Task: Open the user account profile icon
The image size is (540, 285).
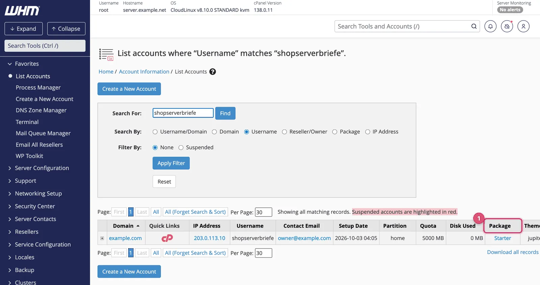Action: tap(523, 26)
